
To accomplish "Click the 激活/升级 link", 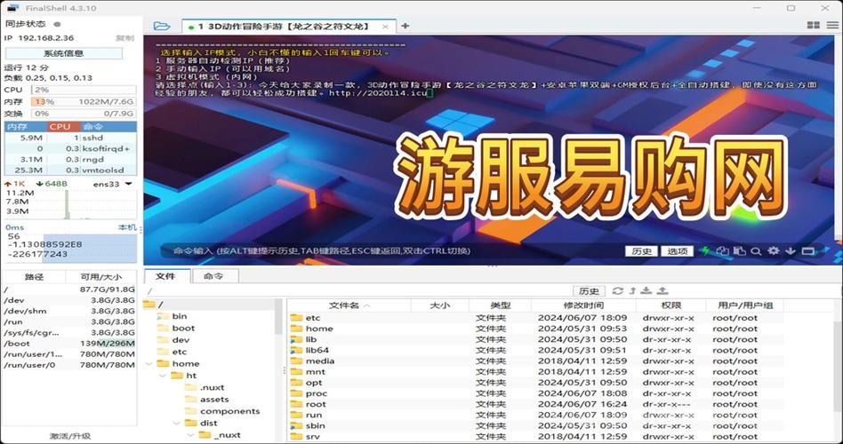I will coord(70,436).
